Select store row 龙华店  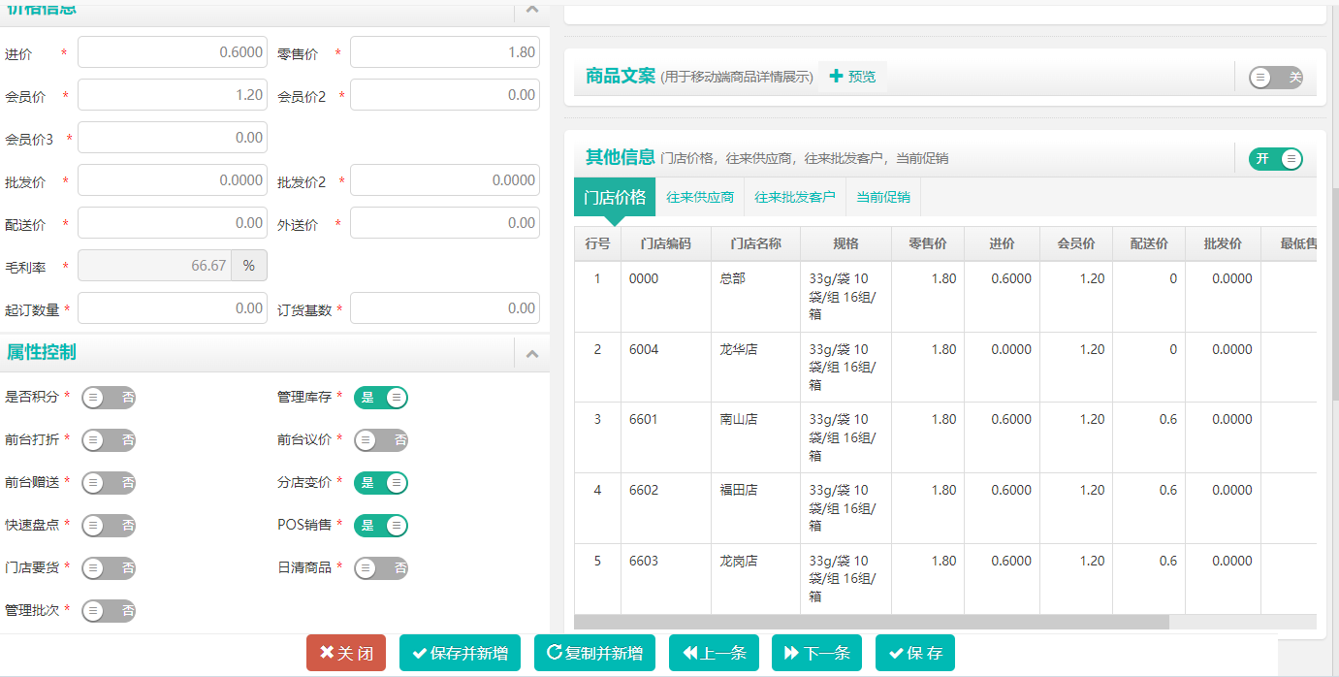click(945, 368)
